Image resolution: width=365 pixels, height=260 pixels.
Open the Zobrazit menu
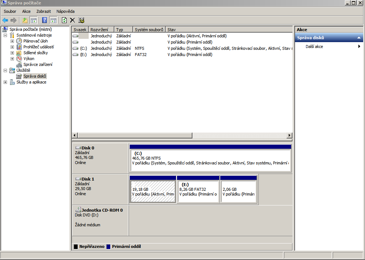coord(44,11)
